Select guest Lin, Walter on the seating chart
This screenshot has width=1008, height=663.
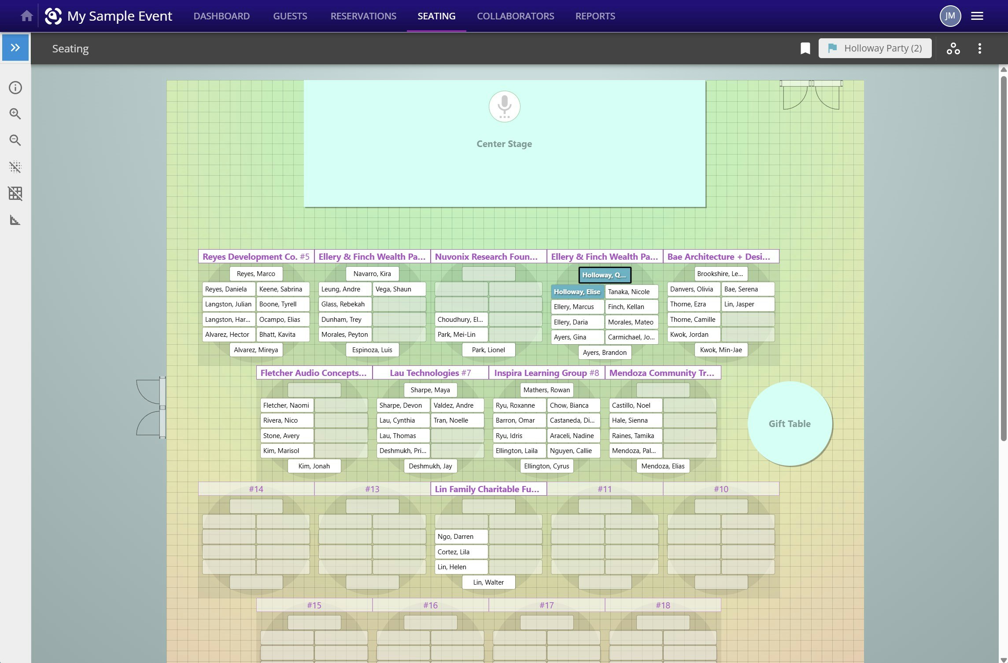point(488,582)
